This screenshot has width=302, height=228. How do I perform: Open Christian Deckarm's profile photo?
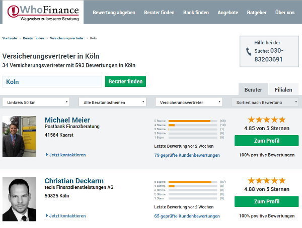pos(19,199)
